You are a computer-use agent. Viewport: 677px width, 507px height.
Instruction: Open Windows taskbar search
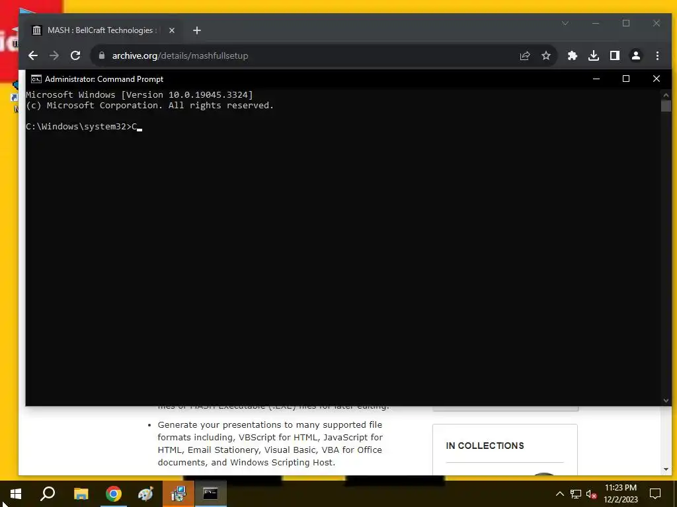[x=48, y=494]
